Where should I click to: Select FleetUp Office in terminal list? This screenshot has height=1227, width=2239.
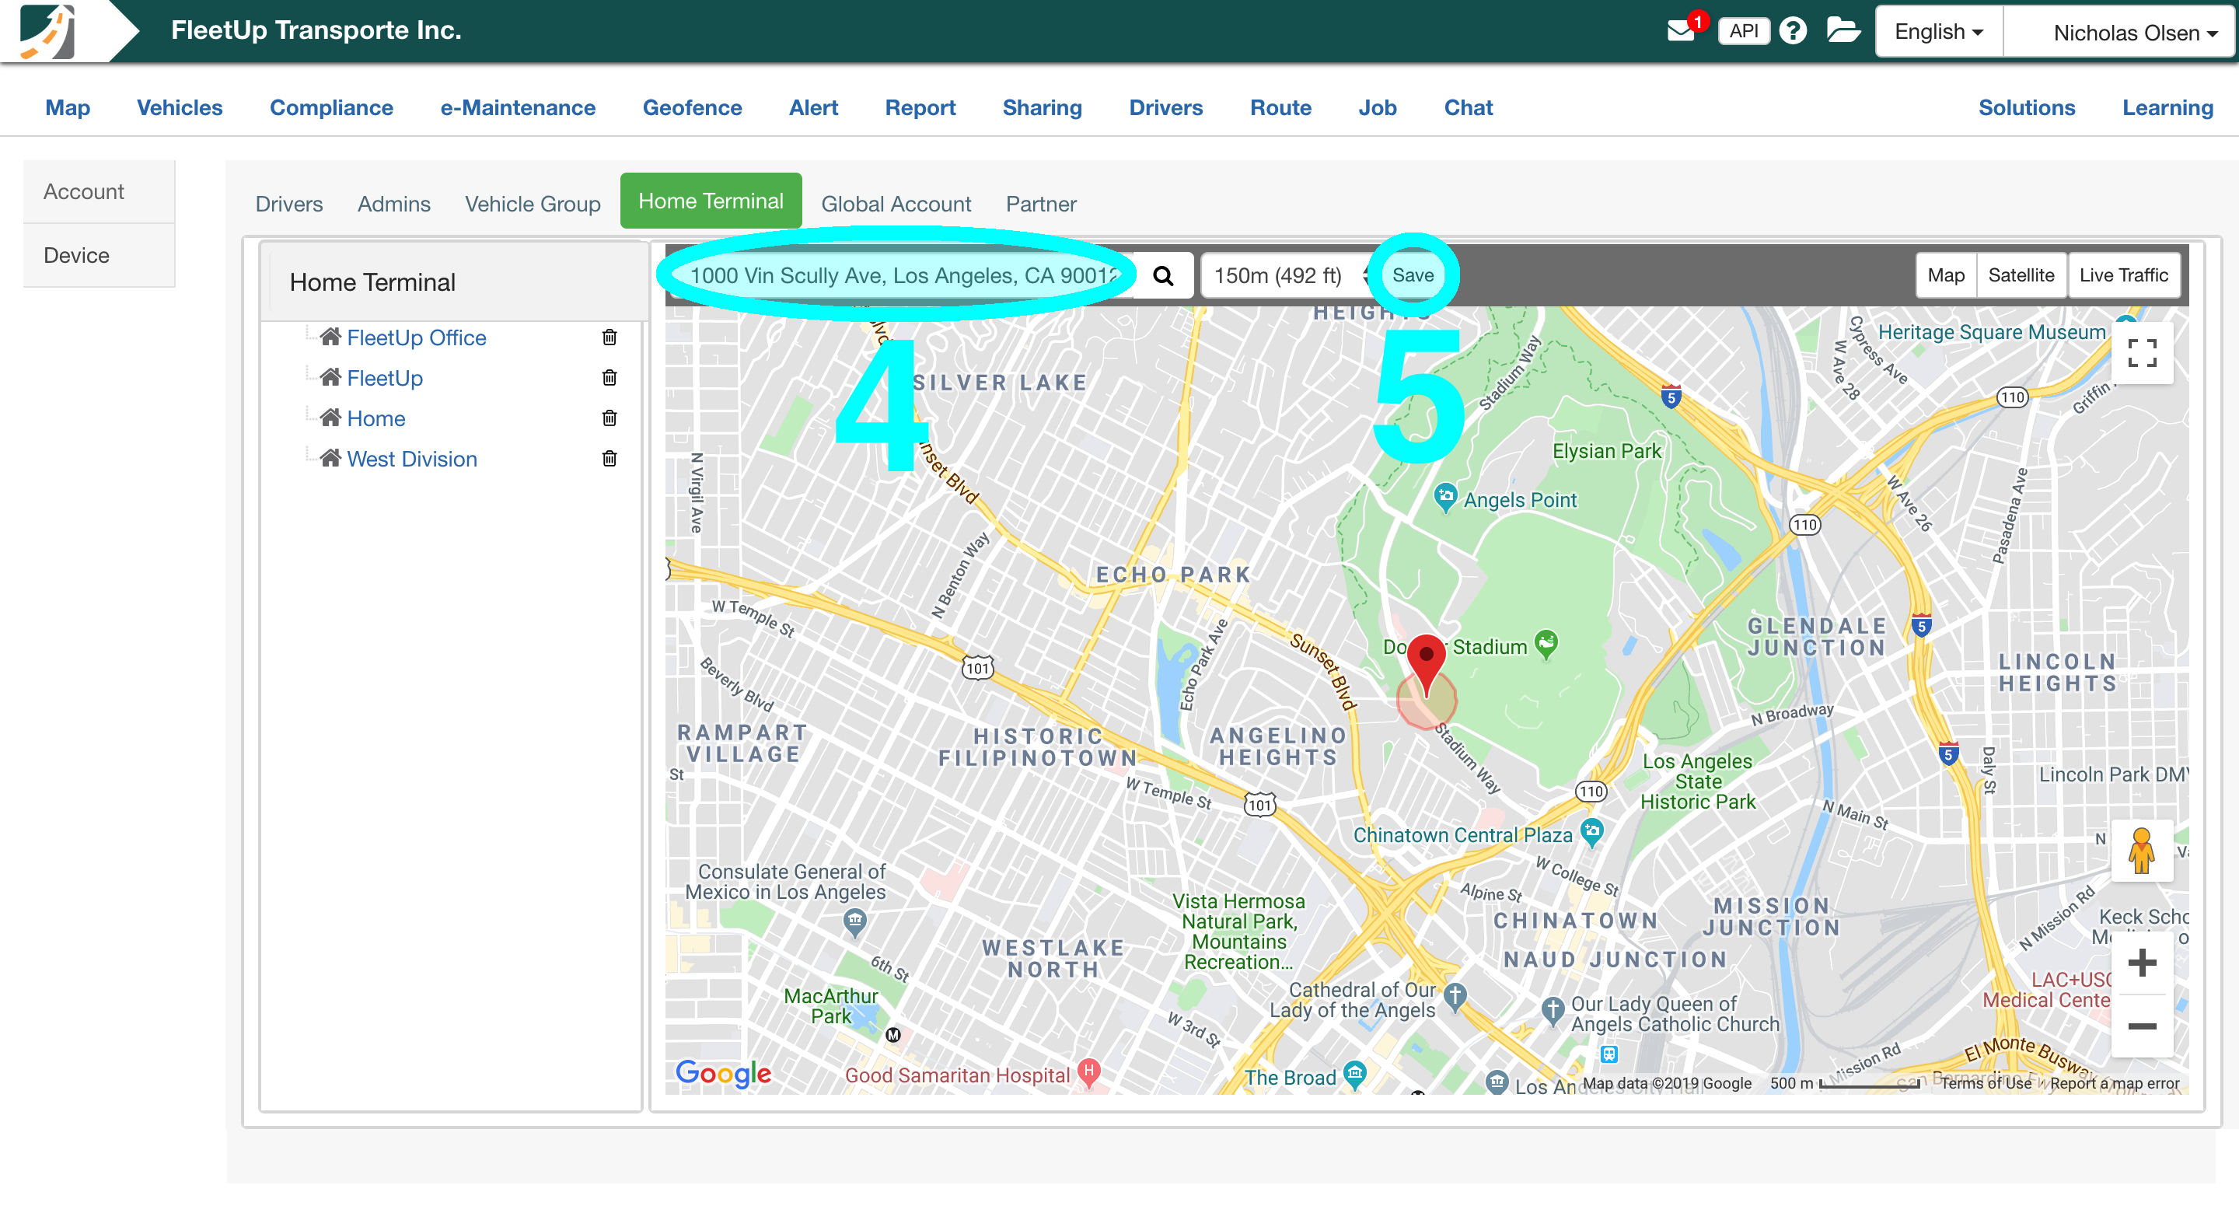pos(415,337)
